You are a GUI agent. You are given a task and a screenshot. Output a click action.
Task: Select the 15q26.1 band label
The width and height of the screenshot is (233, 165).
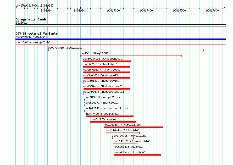click(21, 23)
